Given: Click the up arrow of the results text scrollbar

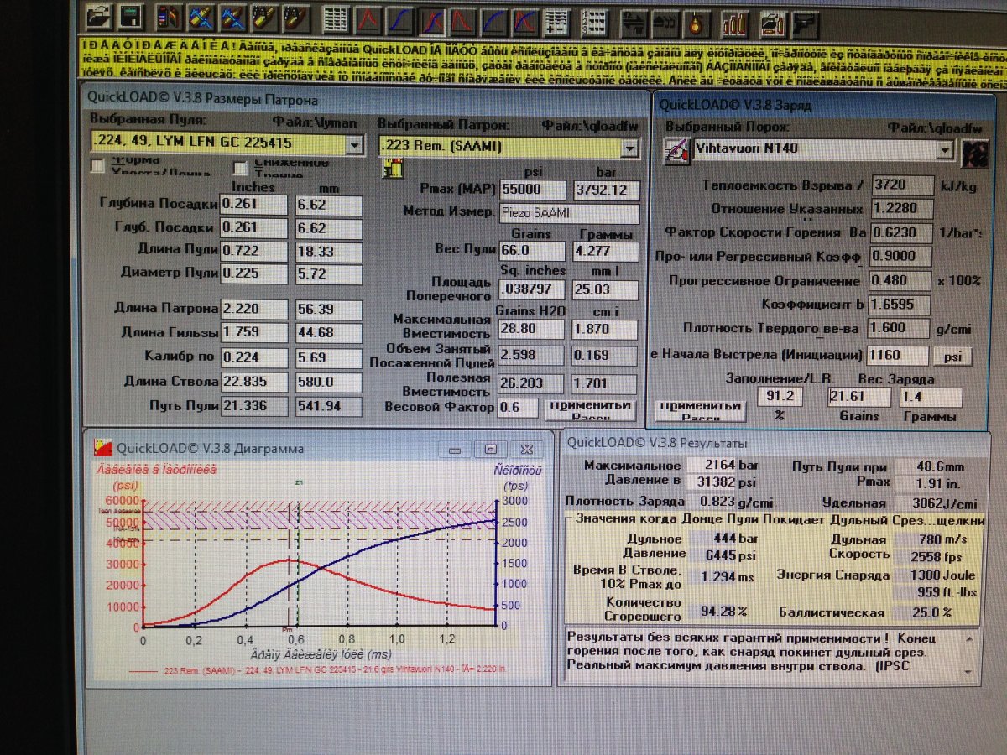Looking at the screenshot, I should [970, 639].
